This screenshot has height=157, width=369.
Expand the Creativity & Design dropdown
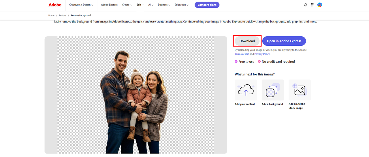81,5
